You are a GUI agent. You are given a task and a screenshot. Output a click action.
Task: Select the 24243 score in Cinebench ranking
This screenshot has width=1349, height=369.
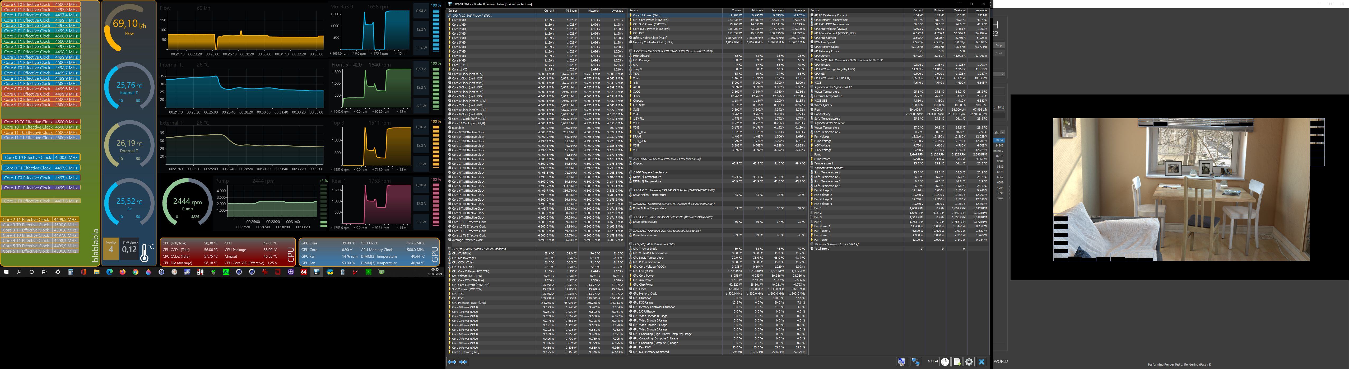(x=999, y=145)
